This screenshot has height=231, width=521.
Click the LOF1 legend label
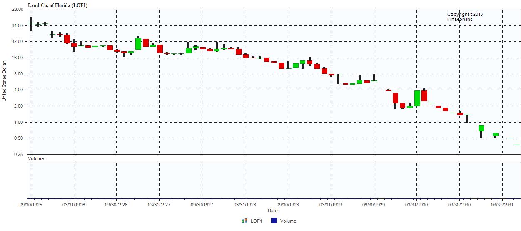pos(256,221)
